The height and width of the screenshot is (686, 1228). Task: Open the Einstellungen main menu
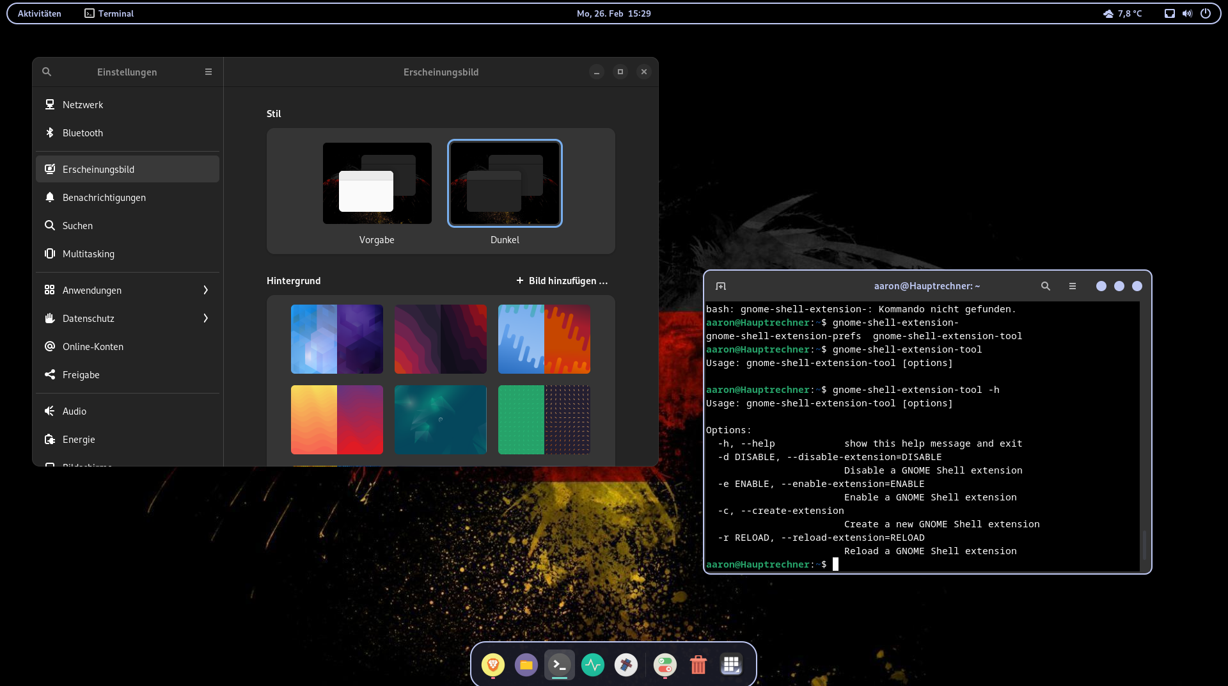pyautogui.click(x=208, y=72)
